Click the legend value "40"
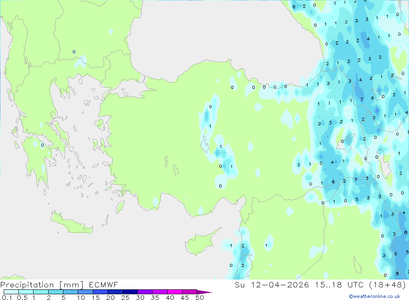This screenshot has width=409, height=300. pyautogui.click(x=170, y=298)
